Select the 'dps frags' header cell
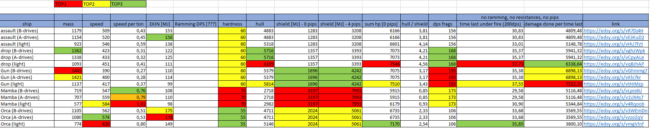The width and height of the screenshot is (650, 128). [442, 24]
